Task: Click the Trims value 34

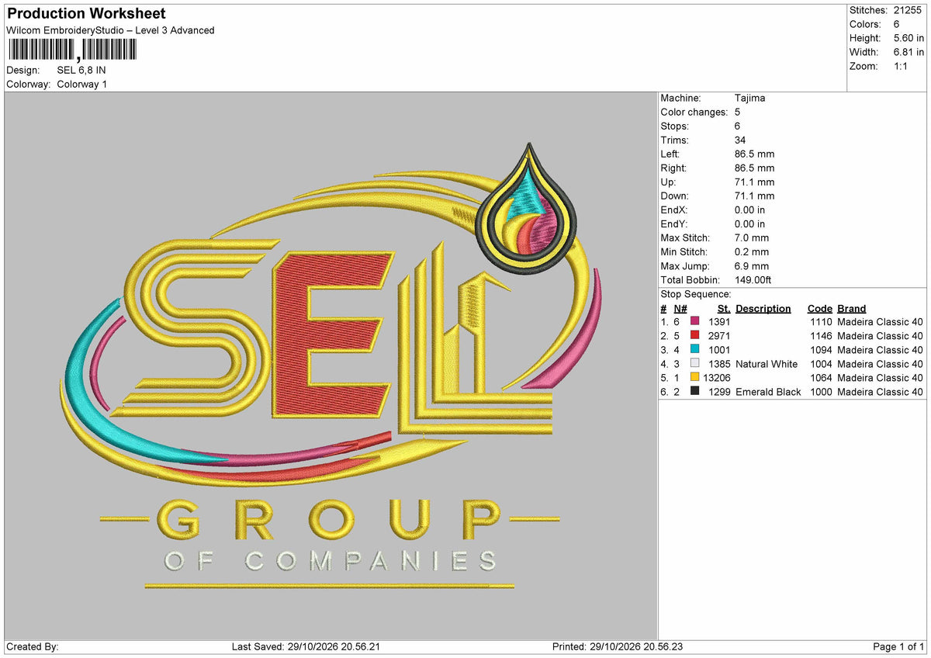Action: pos(740,140)
